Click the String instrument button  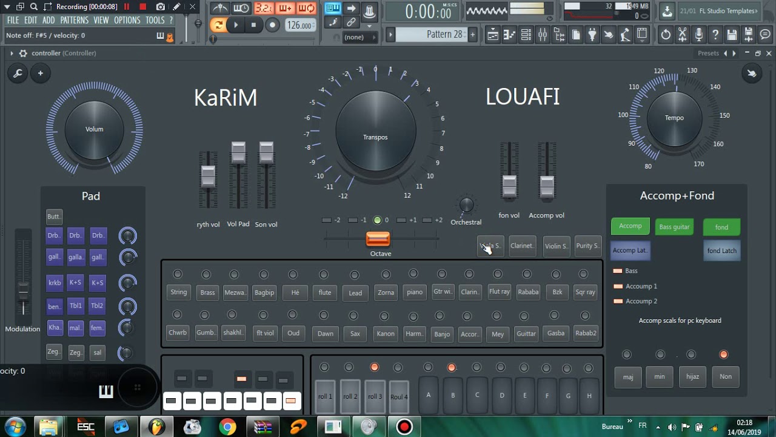[x=179, y=292]
